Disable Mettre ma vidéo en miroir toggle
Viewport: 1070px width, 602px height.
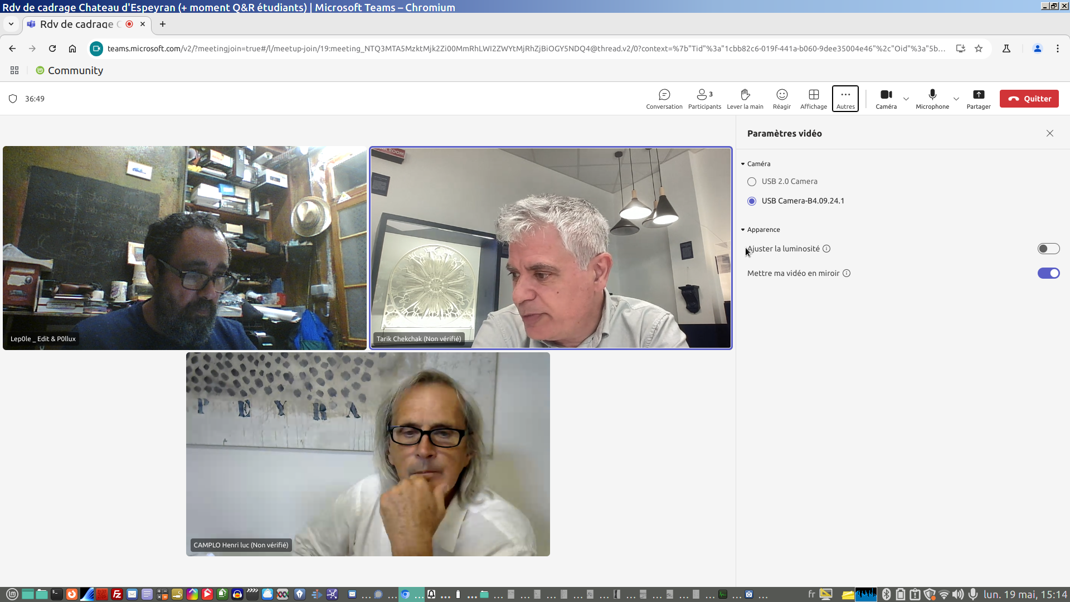(x=1048, y=273)
